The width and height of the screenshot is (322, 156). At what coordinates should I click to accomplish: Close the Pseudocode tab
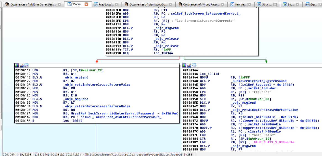(x=117, y=4)
